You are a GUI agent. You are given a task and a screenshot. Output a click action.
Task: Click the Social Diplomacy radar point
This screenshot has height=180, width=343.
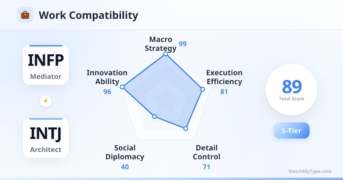[x=155, y=116]
